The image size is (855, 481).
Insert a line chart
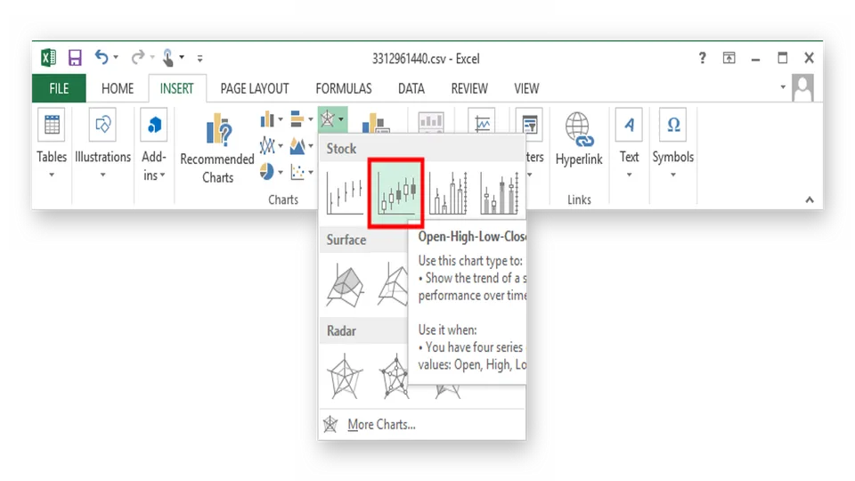[267, 145]
